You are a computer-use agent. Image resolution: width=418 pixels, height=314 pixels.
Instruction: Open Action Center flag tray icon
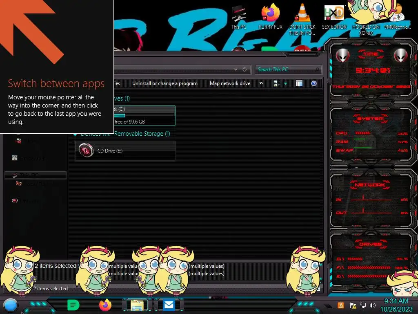[x=353, y=305]
